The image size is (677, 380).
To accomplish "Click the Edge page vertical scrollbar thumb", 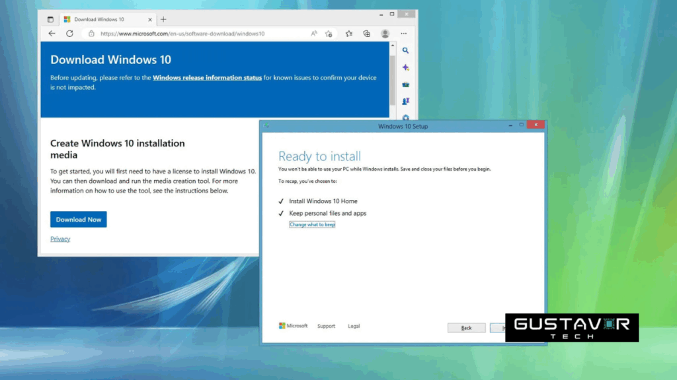I will click(393, 80).
